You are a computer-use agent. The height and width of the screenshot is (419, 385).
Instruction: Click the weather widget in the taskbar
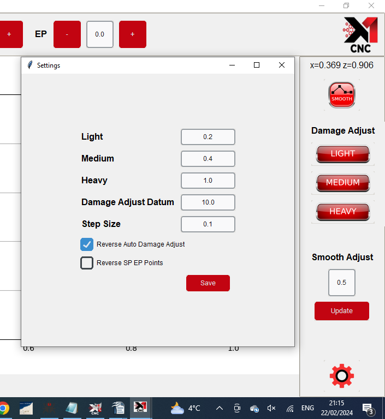click(x=186, y=408)
